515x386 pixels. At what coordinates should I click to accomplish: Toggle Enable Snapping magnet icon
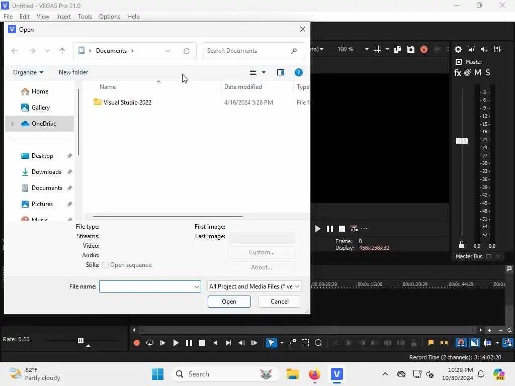[x=461, y=343]
